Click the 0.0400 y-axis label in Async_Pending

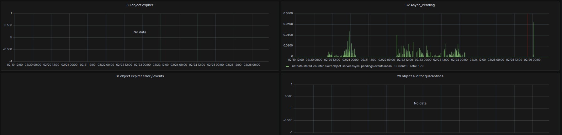click(288, 35)
